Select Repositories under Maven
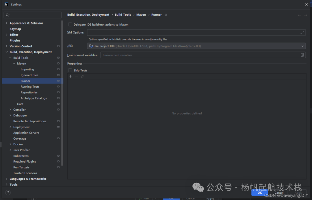The width and height of the screenshot is (312, 200). (x=29, y=92)
